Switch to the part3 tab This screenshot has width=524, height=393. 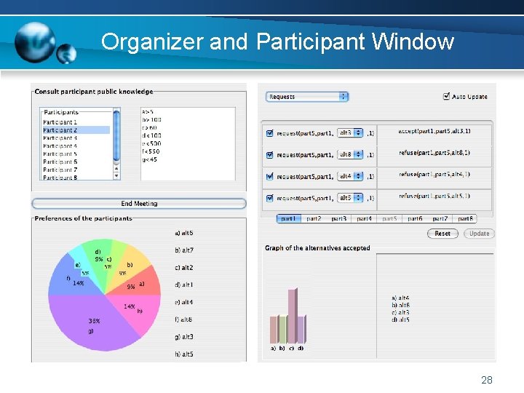click(339, 218)
